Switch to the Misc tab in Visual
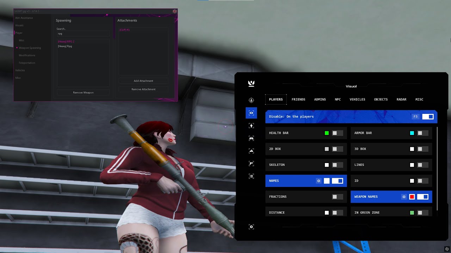This screenshot has height=253, width=451. click(419, 99)
